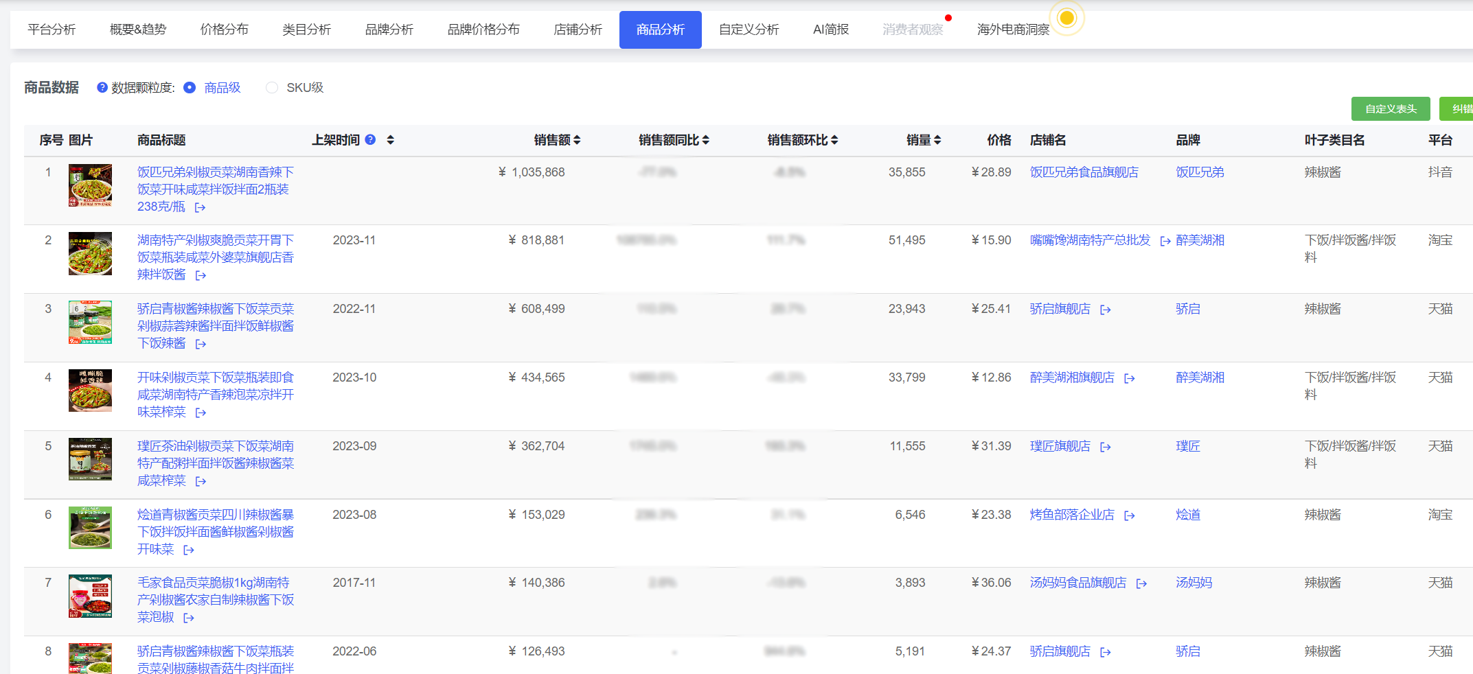Switch to AI简报 tab
Viewport: 1473px width, 674px height.
pyautogui.click(x=831, y=30)
